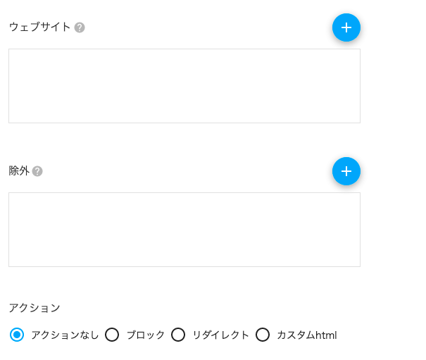Select the アクションなし radio button
The height and width of the screenshot is (360, 426).
click(17, 335)
